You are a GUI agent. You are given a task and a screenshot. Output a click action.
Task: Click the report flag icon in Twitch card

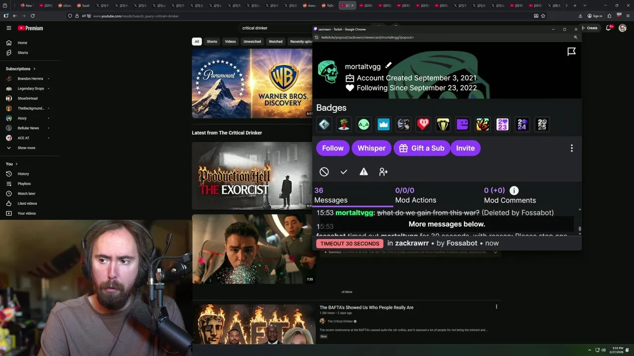(x=572, y=51)
